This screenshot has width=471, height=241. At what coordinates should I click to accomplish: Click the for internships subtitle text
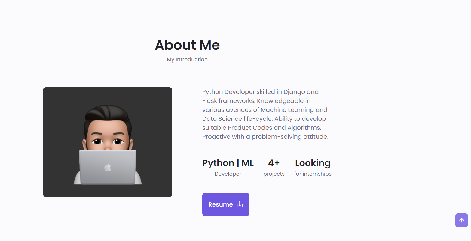pyautogui.click(x=313, y=174)
